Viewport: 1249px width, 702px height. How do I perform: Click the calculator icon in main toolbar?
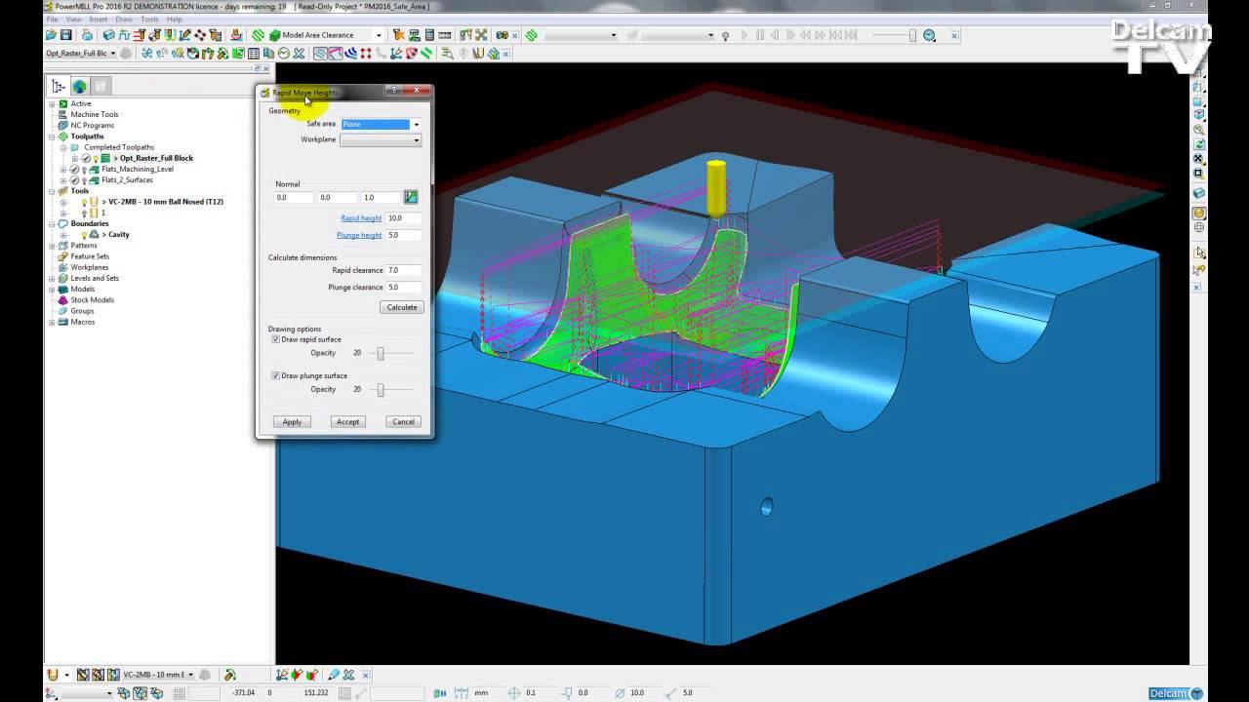coord(429,35)
